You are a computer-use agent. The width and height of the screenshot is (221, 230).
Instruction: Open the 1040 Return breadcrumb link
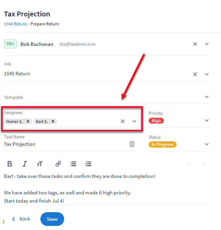tap(15, 24)
